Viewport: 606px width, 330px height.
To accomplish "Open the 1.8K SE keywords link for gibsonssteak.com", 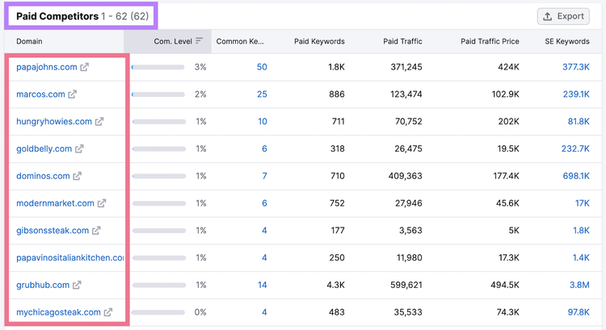I will click(x=581, y=231).
